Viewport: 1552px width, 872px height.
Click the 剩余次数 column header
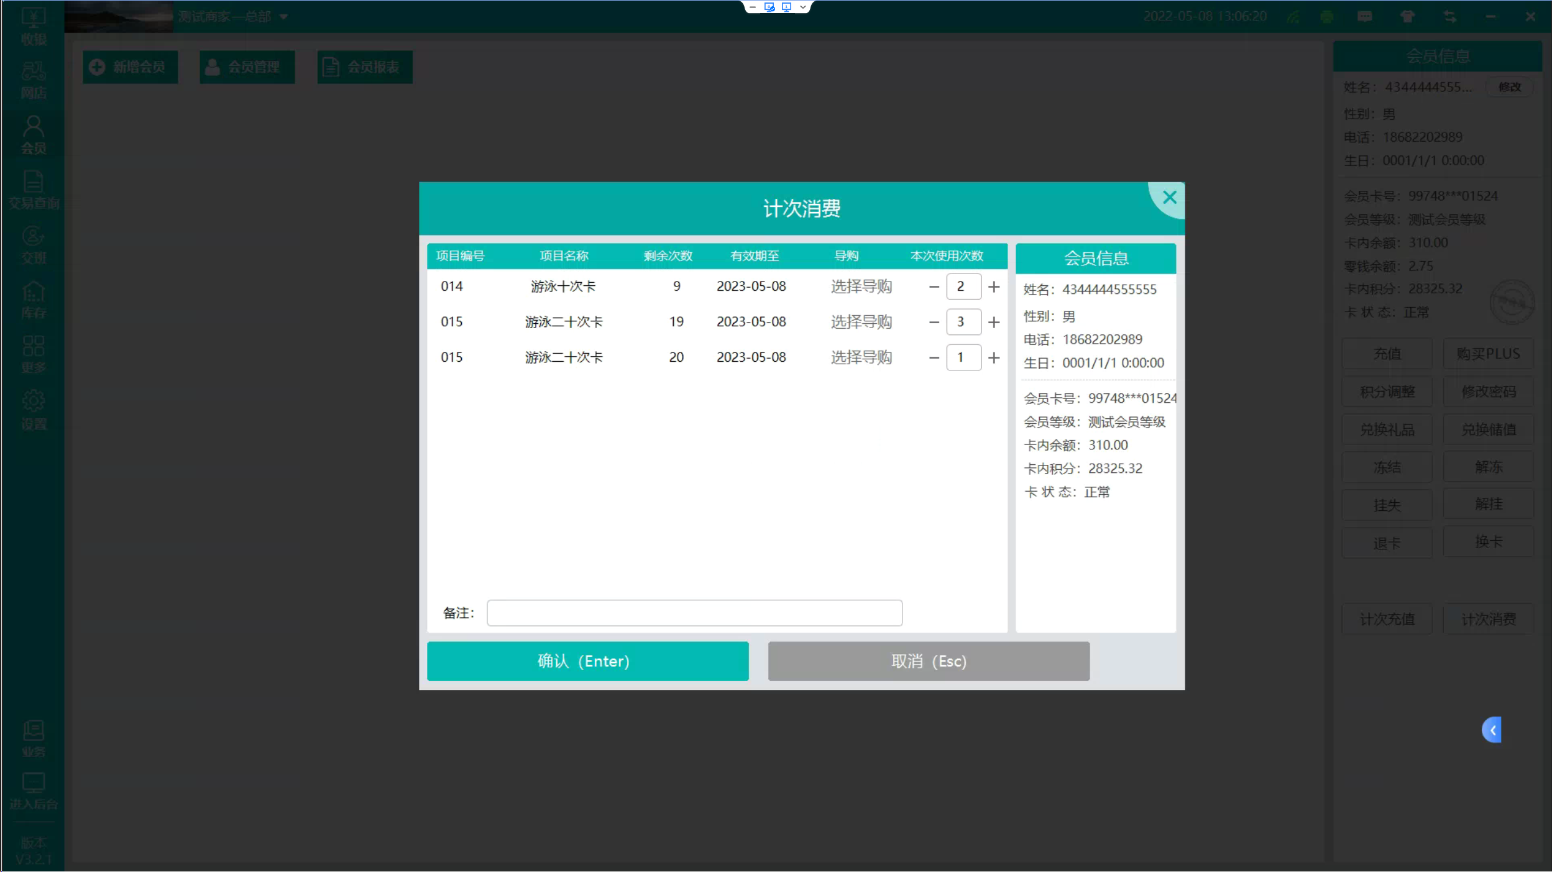(668, 256)
